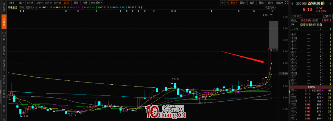Viewport: 333px width, 121px height.
Task: Select the 周线 weekly tab
Action: point(76,3)
